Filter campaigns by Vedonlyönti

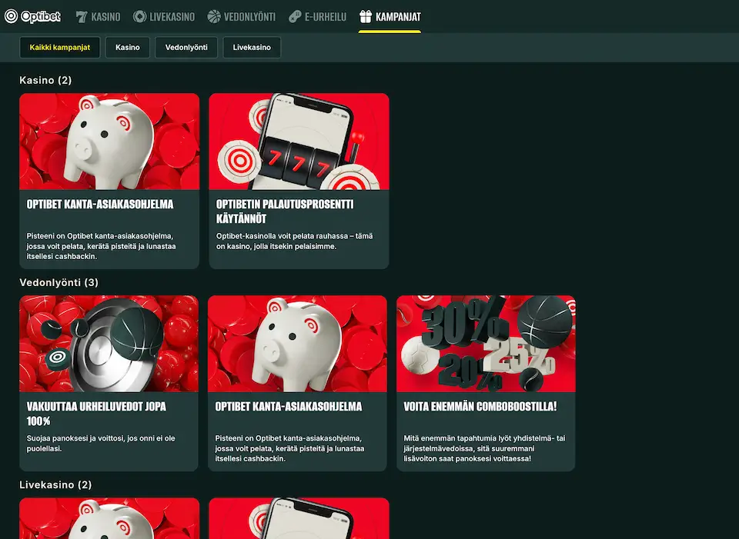point(186,48)
